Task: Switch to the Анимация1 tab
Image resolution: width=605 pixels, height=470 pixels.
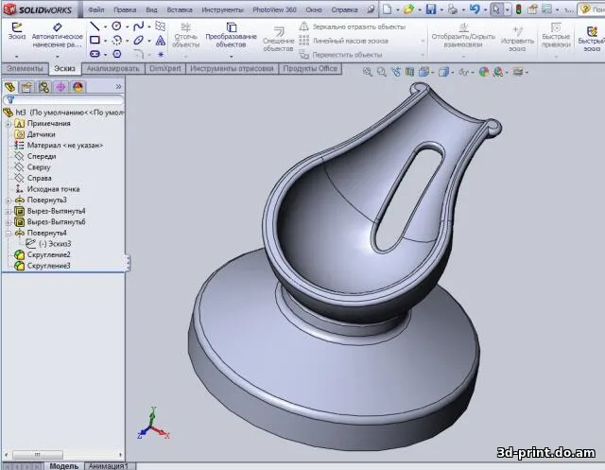Action: 109,466
